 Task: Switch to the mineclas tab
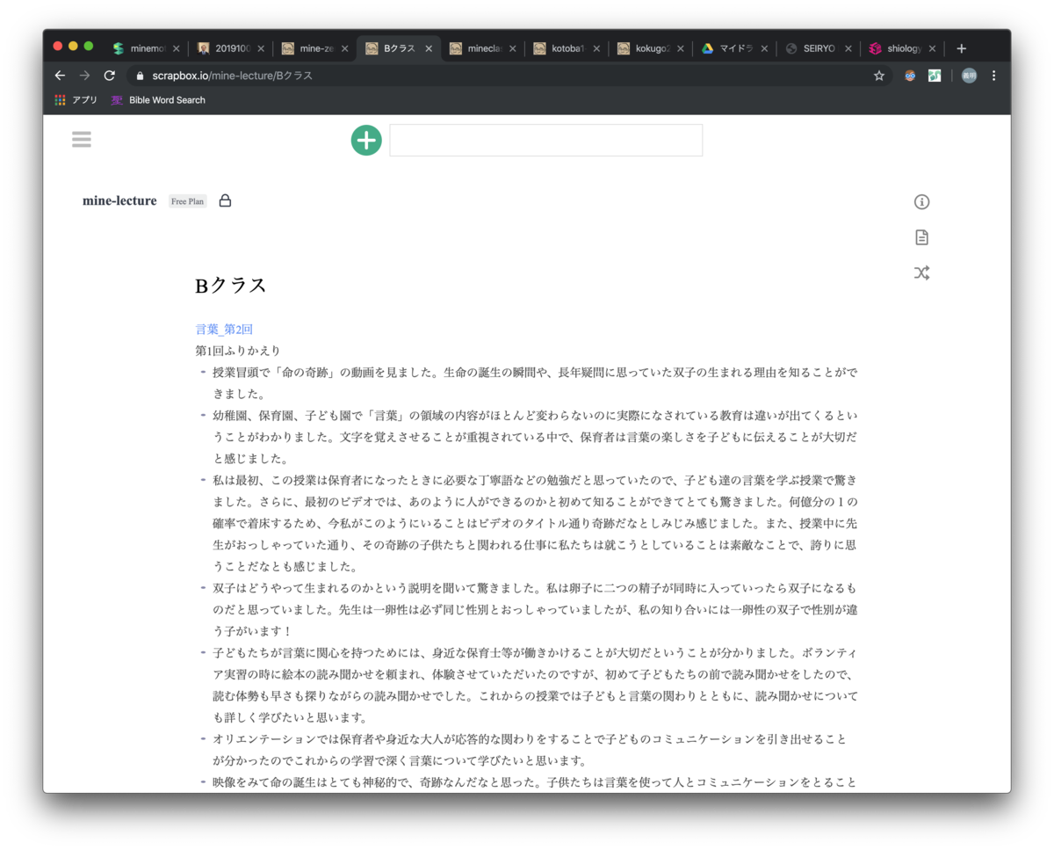coord(483,48)
